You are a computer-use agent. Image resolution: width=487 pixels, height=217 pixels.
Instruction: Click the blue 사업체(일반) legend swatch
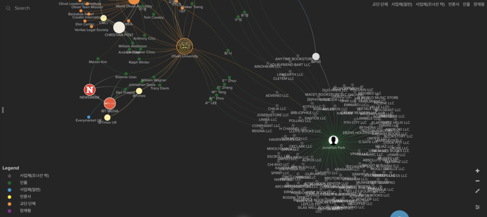pos(10,190)
